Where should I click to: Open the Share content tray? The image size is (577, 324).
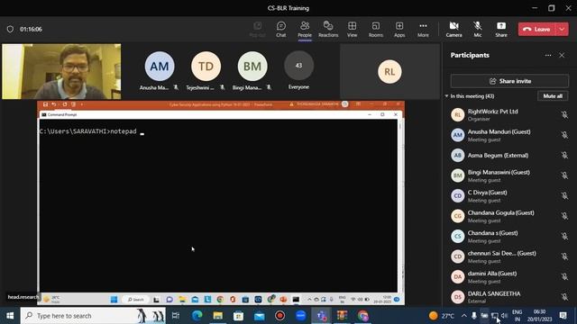click(x=501, y=29)
